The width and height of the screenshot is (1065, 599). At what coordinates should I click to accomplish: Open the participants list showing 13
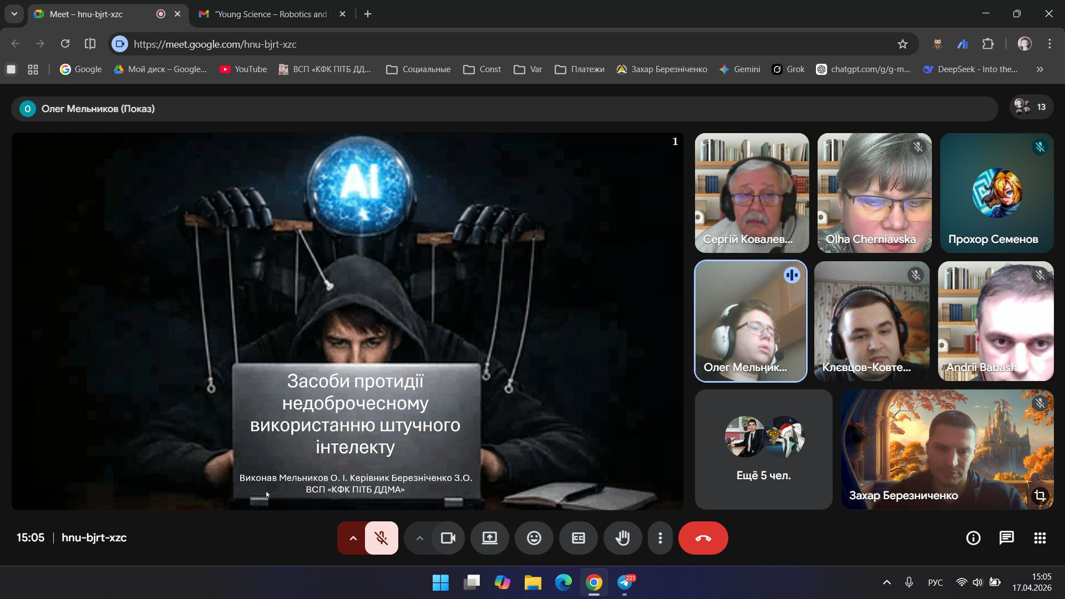[x=1031, y=107]
